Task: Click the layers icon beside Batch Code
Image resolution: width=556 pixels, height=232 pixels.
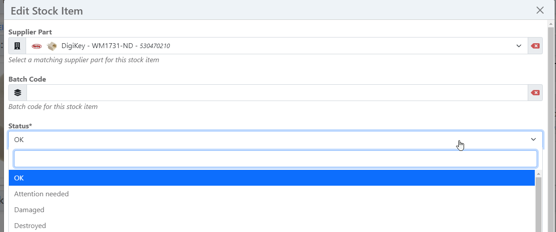Action: coord(18,93)
